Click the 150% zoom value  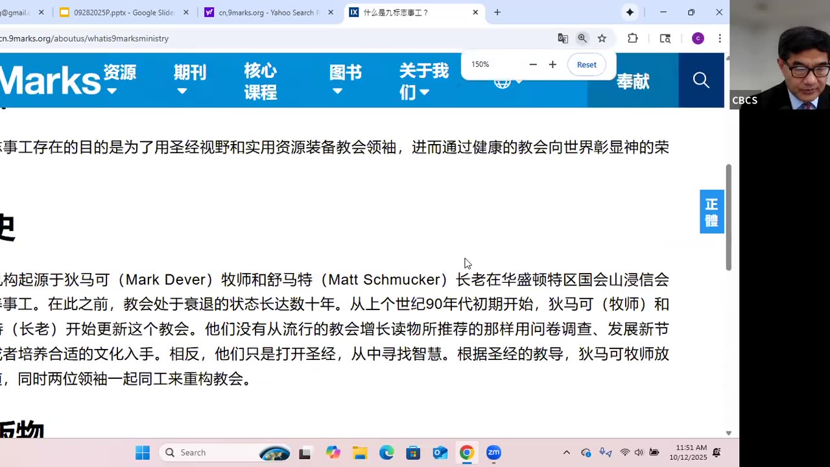[480, 64]
